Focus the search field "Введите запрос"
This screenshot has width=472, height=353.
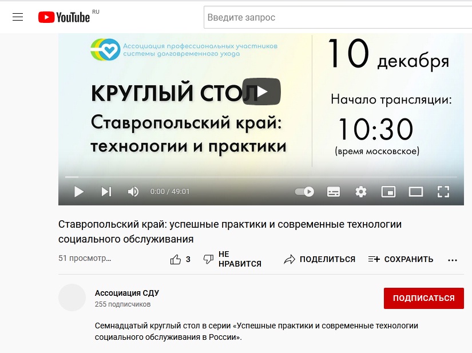coord(338,18)
